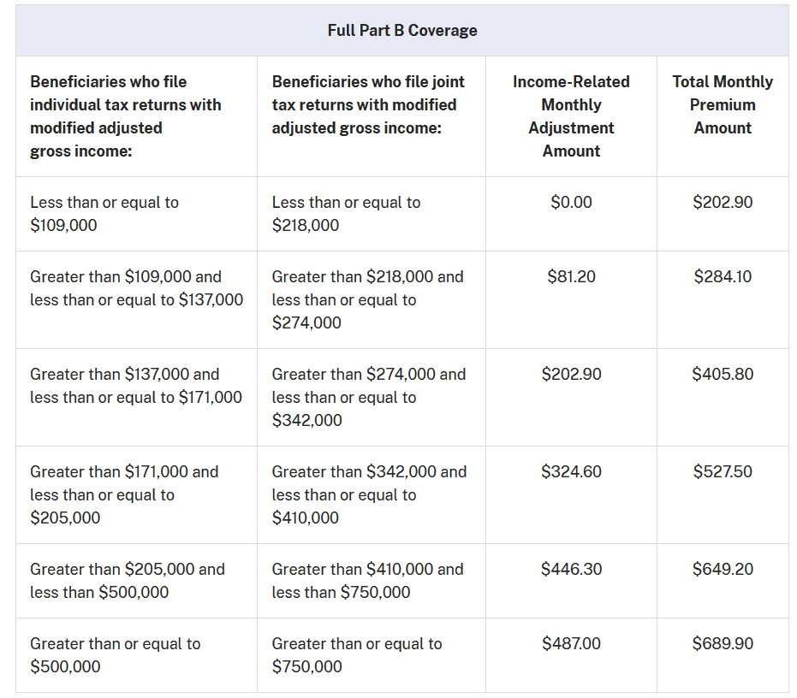Click the $446.30 adjustment value
This screenshot has width=797, height=698.
pyautogui.click(x=571, y=570)
